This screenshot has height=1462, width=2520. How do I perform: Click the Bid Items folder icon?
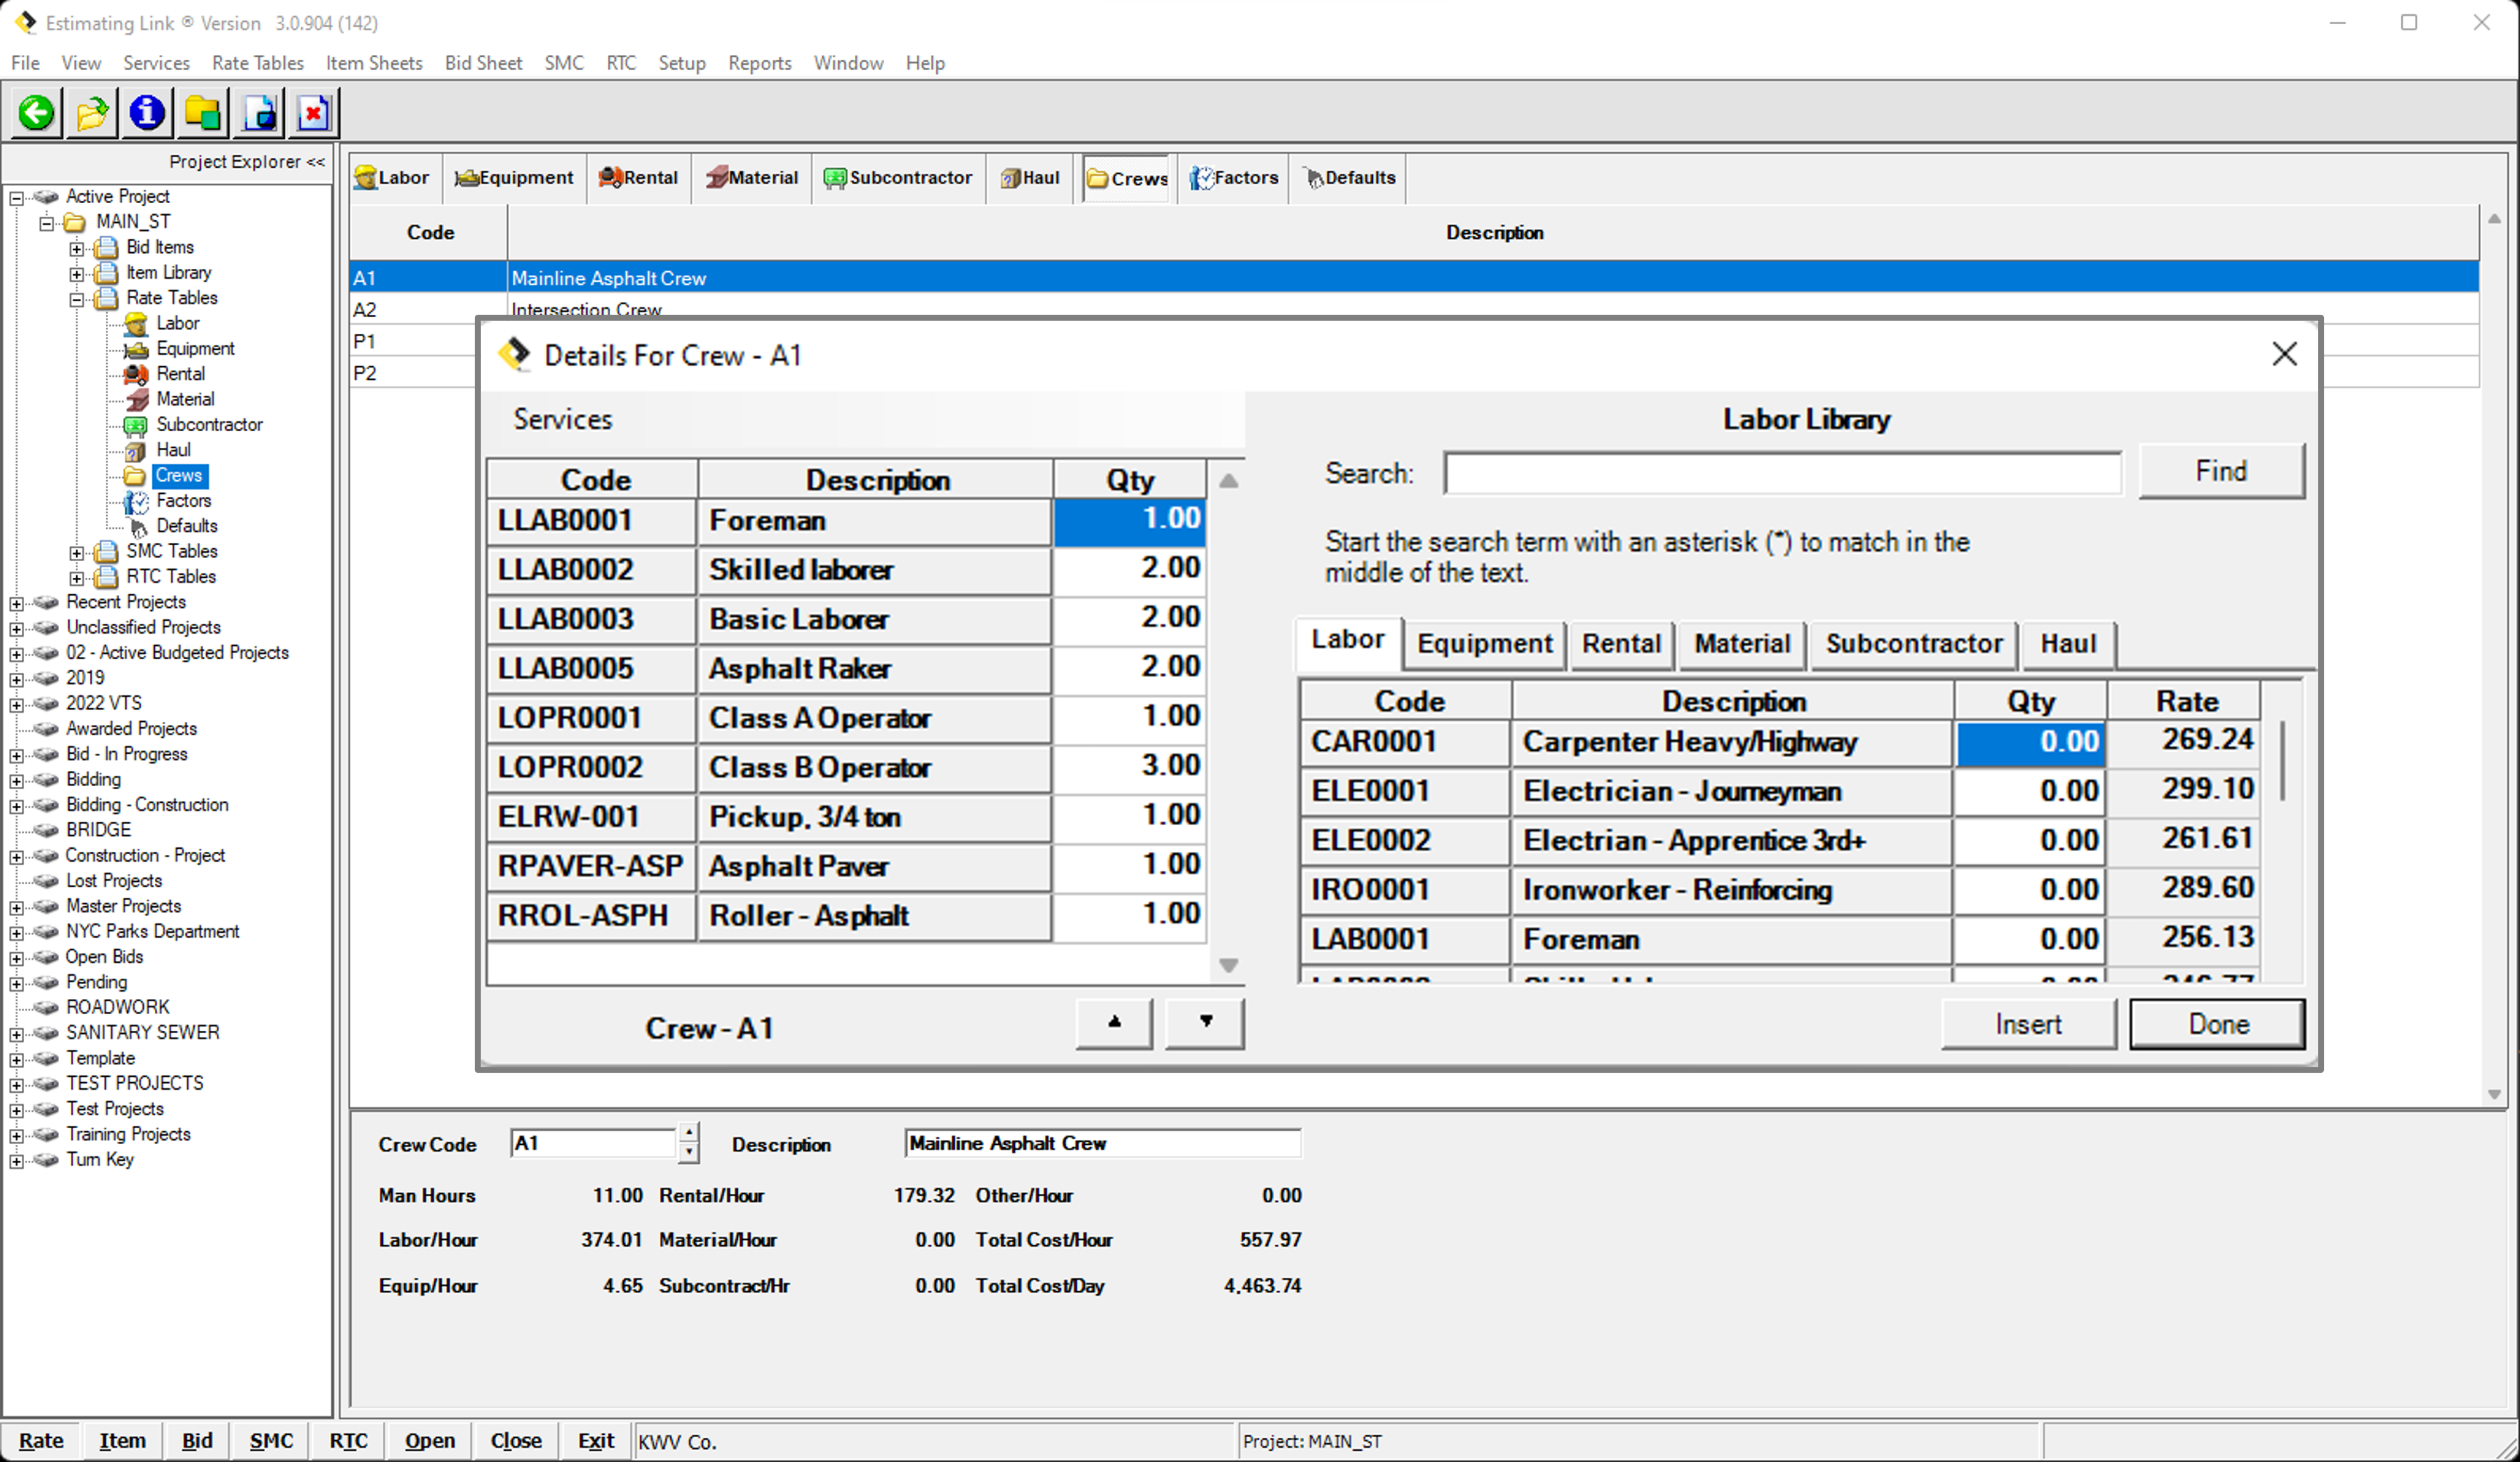pyautogui.click(x=106, y=247)
